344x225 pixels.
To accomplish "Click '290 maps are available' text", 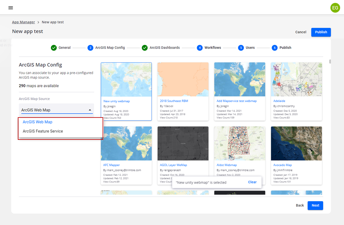I will [x=39, y=86].
